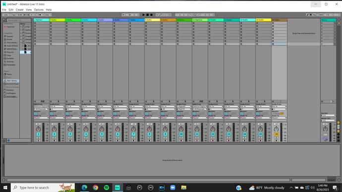Start playback with the Play button
This screenshot has height=192, width=342.
(144, 15)
